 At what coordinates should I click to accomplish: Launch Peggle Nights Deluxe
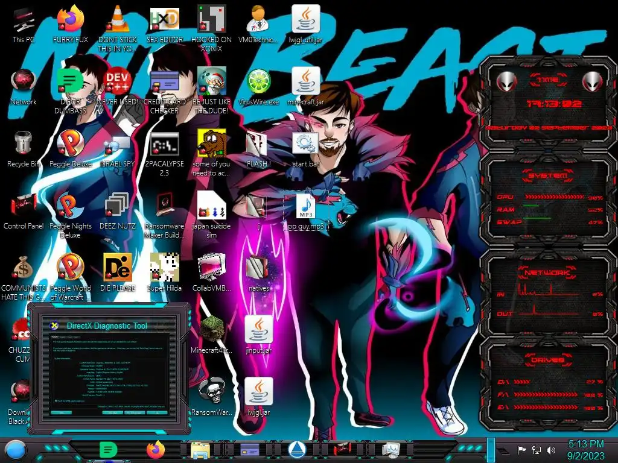[x=70, y=215]
